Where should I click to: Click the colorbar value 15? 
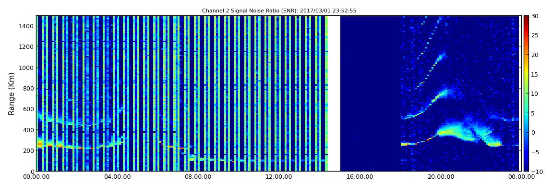pyautogui.click(x=535, y=74)
